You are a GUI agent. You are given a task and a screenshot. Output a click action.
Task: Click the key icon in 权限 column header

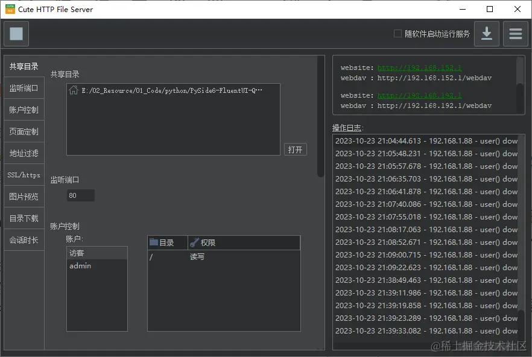[x=194, y=242]
